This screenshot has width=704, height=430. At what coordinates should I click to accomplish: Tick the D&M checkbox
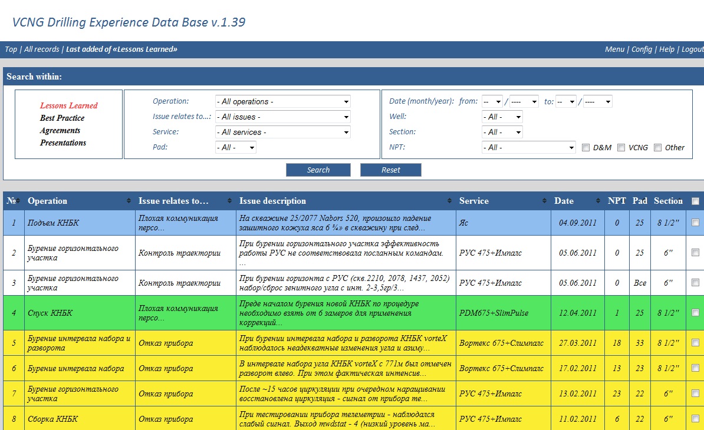(585, 148)
